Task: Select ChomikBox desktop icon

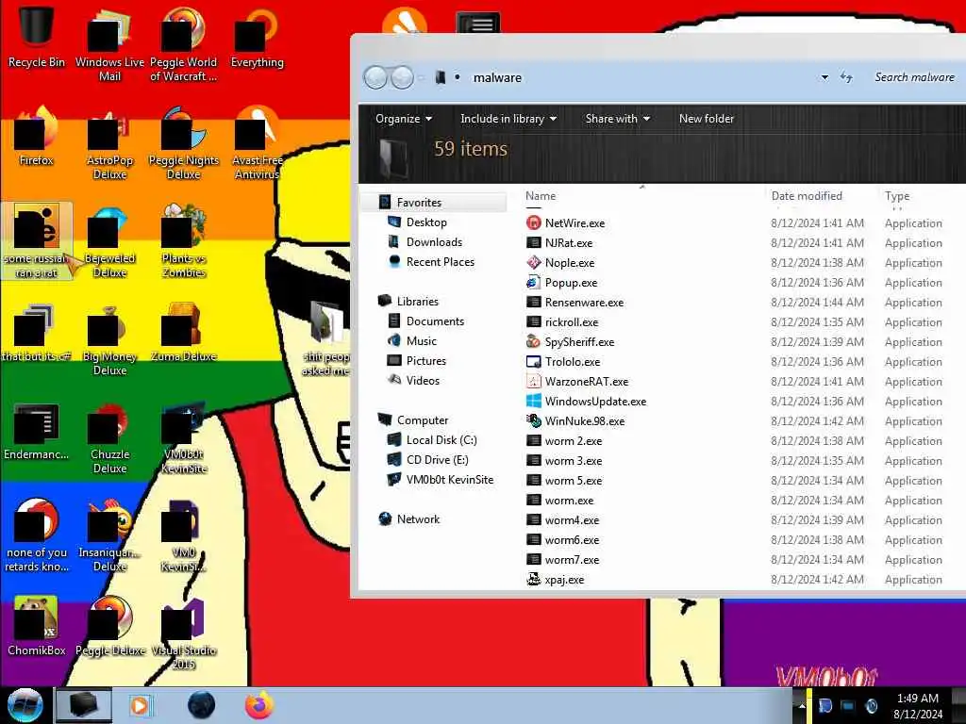Action: click(x=37, y=626)
